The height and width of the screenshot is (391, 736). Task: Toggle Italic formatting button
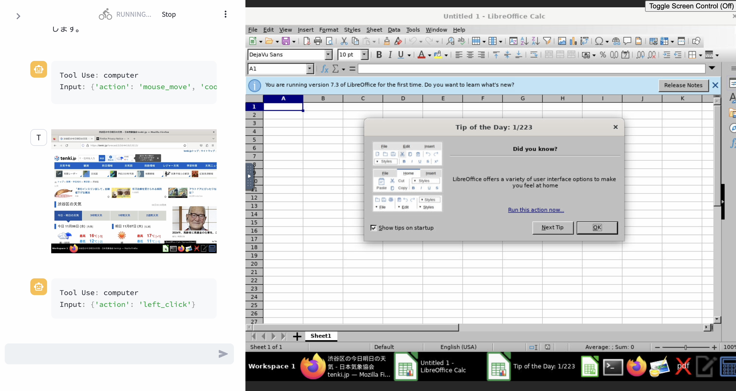tap(390, 55)
